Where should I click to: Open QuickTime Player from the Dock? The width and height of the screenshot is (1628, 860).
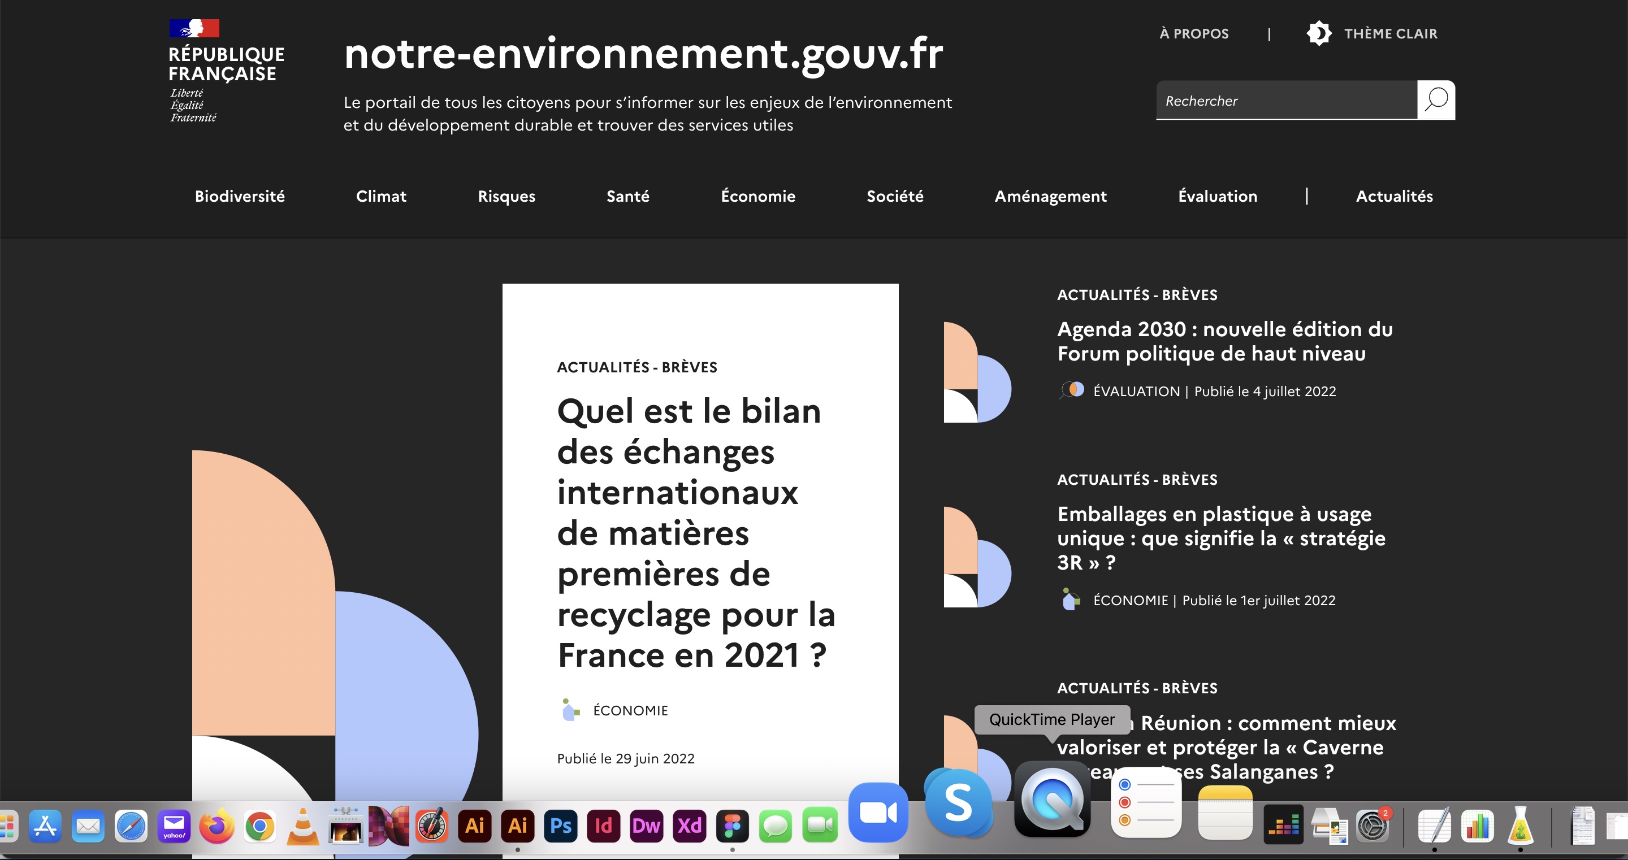point(1052,800)
